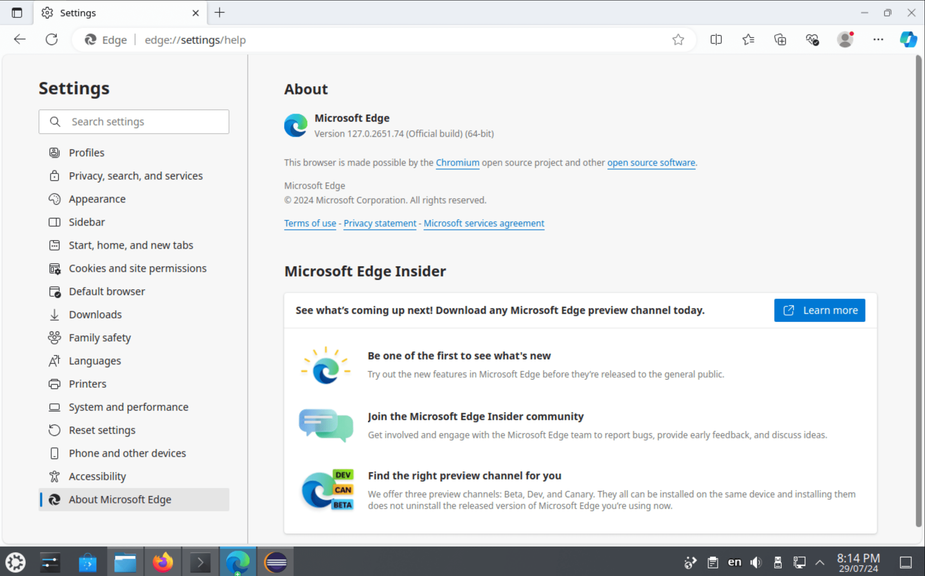Click the Learn more button
This screenshot has width=925, height=576.
(x=819, y=310)
